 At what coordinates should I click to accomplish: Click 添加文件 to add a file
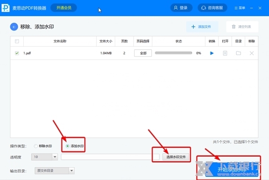pyautogui.click(x=202, y=27)
